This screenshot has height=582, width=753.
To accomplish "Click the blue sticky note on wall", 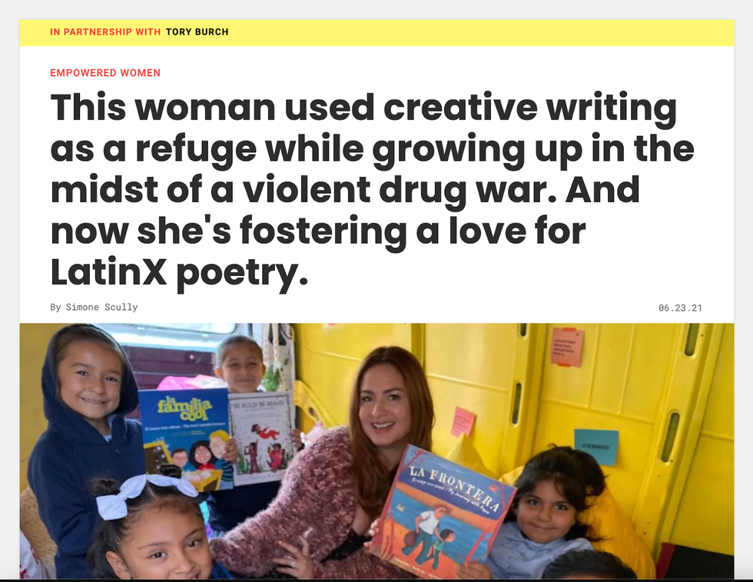I will (x=596, y=447).
